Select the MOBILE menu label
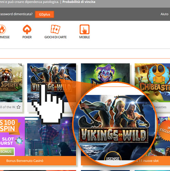170x171 pixels. coord(84,37)
